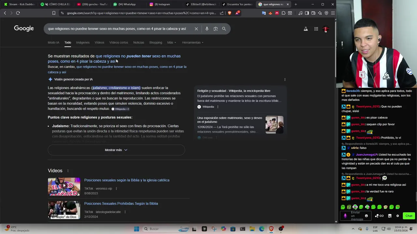Switch to Videos cortos tab
Image resolution: width=417 pixels, height=234 pixels.
(119, 43)
